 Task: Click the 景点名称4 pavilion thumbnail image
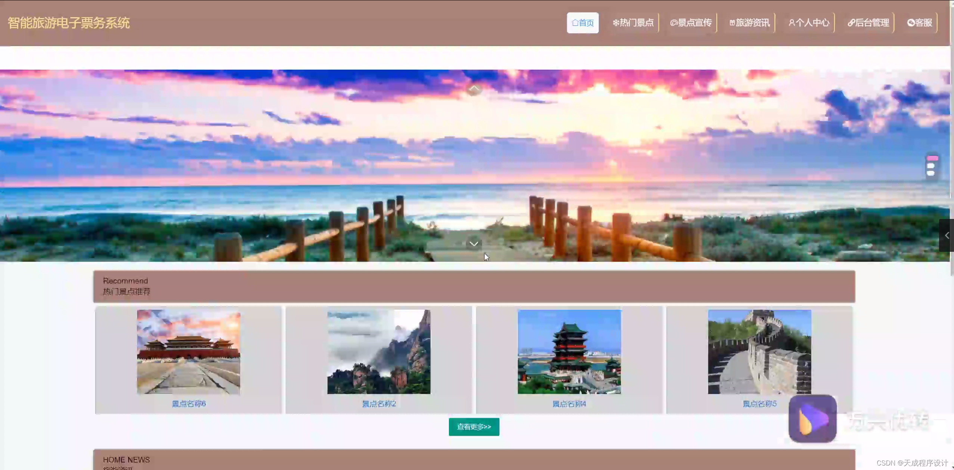[x=569, y=350]
